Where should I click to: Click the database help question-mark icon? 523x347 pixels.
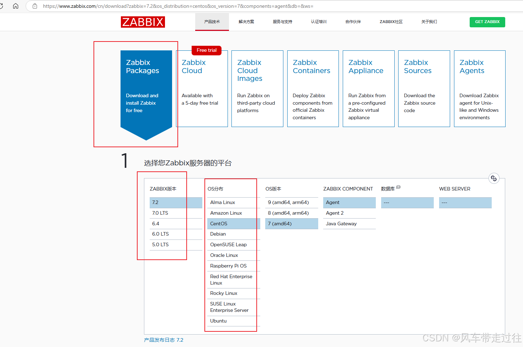pyautogui.click(x=398, y=187)
